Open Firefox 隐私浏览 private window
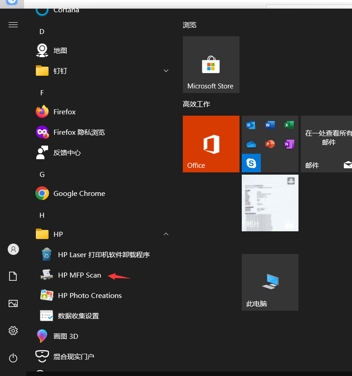 coord(102,132)
